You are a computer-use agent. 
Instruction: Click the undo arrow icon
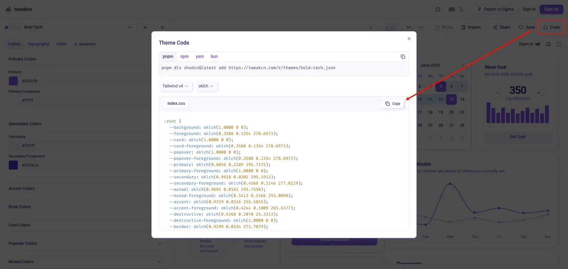click(409, 27)
